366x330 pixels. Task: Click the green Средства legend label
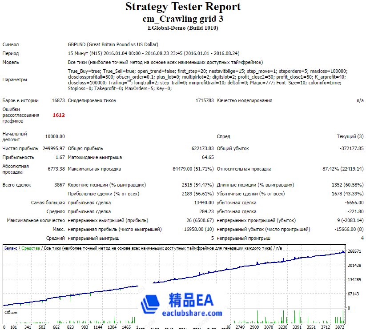[x=31, y=248]
